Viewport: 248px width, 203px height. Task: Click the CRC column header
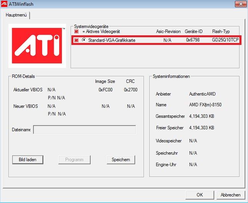(130, 81)
